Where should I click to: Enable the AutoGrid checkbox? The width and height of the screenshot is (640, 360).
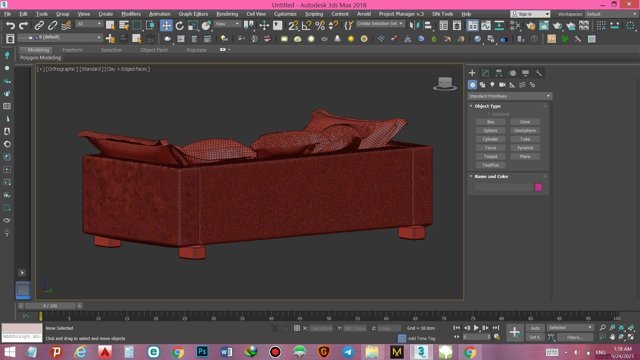tap(489, 114)
